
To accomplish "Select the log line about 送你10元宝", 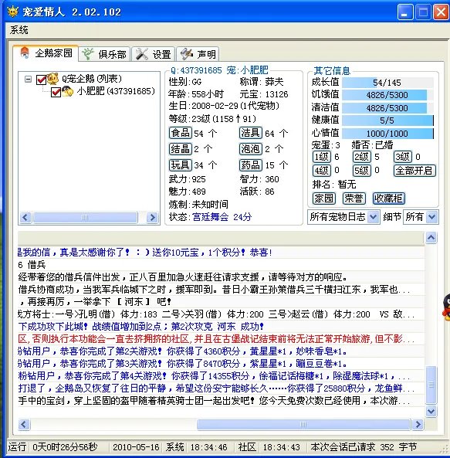I will point(221,253).
